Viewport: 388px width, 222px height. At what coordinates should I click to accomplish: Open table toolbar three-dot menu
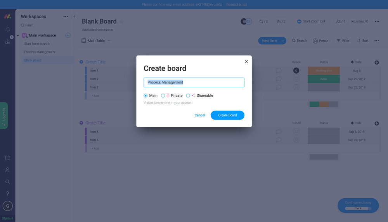point(377,41)
